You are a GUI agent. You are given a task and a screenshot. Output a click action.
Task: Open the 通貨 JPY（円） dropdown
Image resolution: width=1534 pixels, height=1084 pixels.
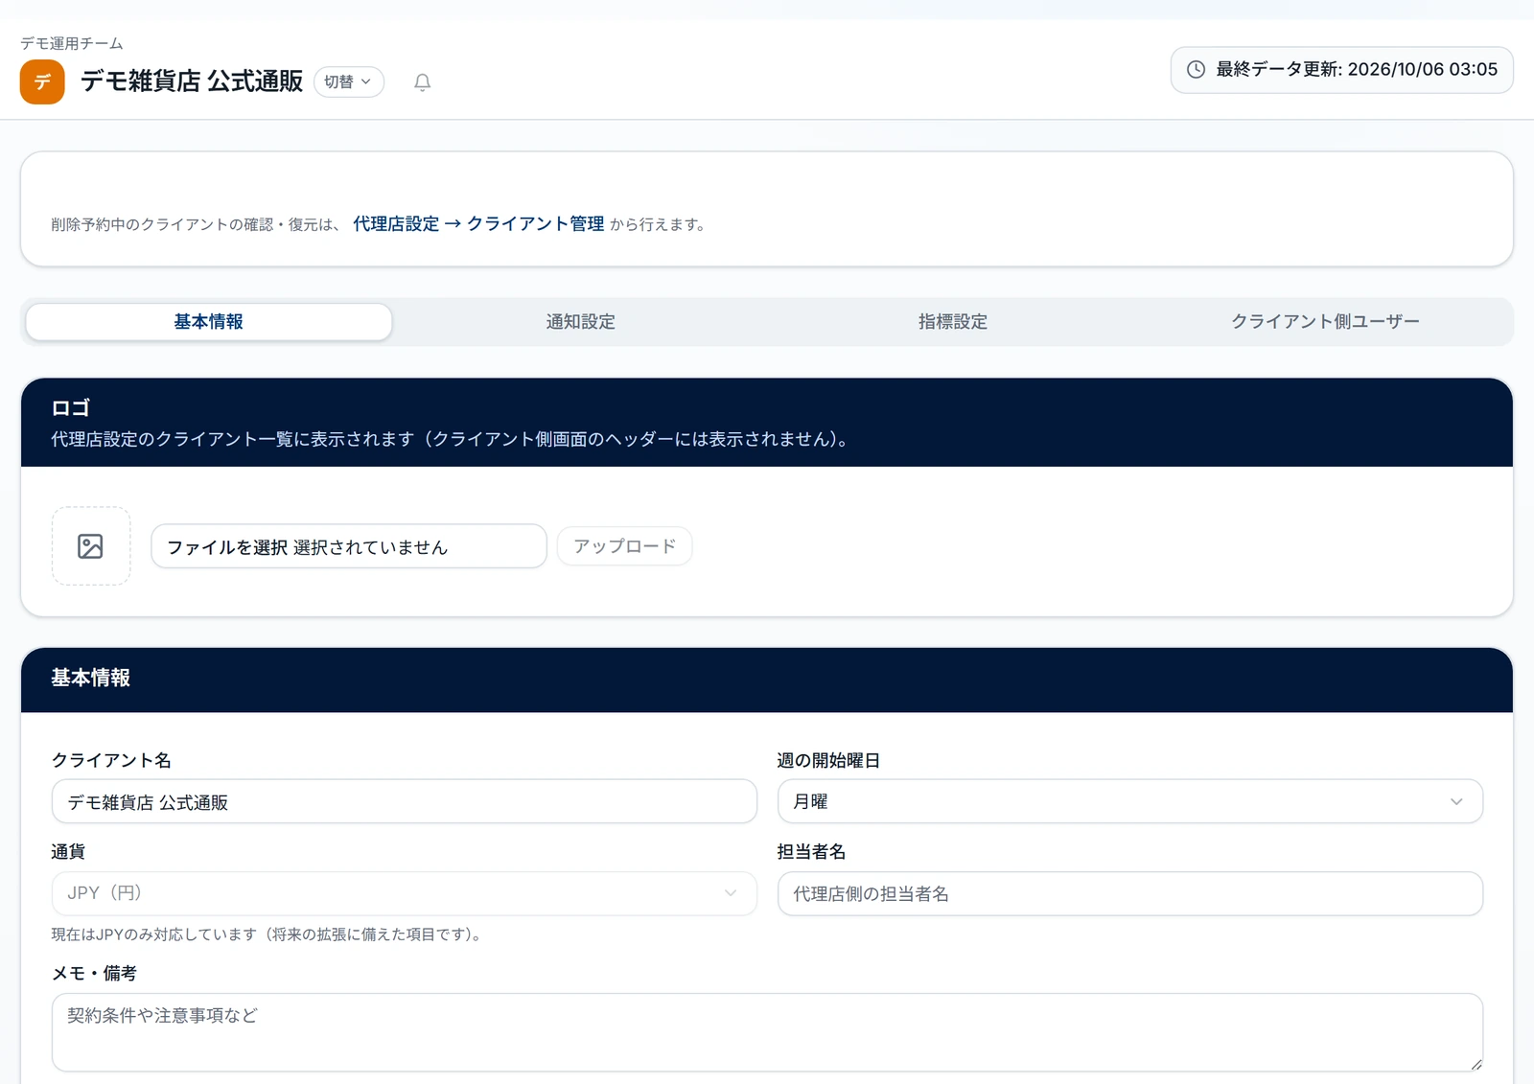pos(405,893)
